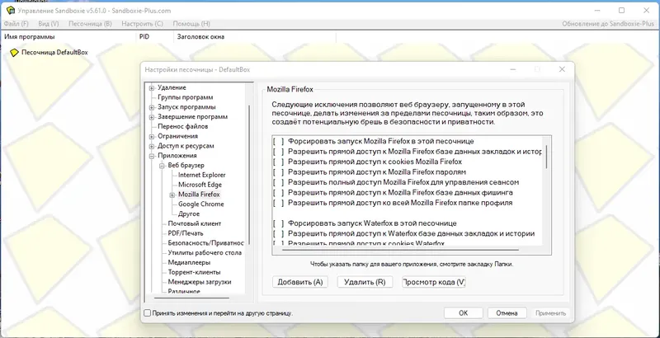The height and width of the screenshot is (338, 660).
Task: Expand the Ограничения tree node
Action: [x=152, y=136]
